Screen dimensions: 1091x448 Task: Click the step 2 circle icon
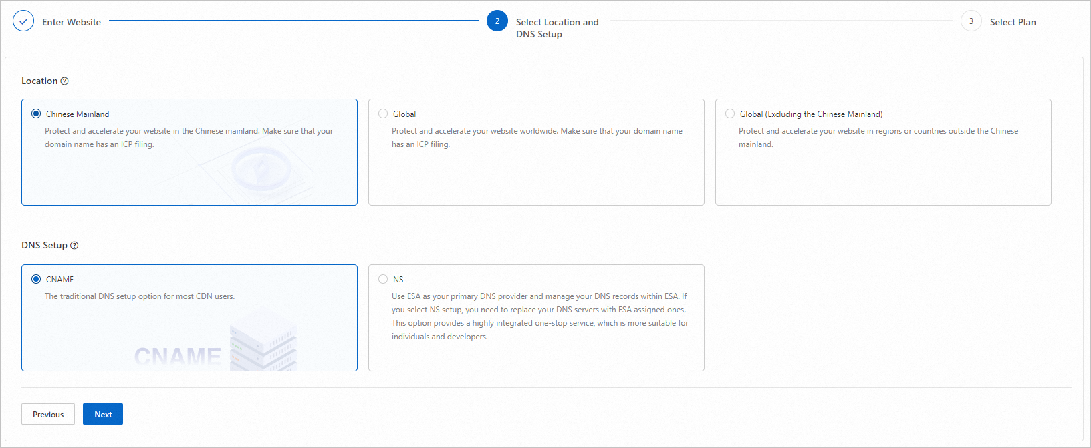pyautogui.click(x=497, y=21)
